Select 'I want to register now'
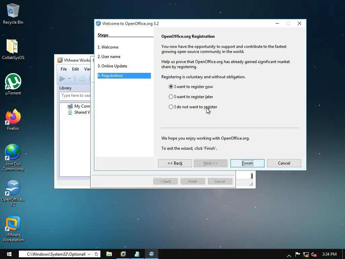 191,87
